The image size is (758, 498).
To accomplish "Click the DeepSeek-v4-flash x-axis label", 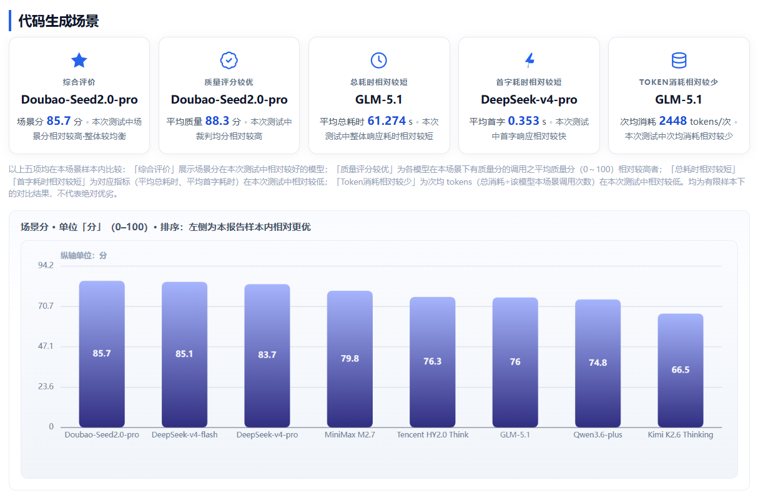I will coord(184,435).
